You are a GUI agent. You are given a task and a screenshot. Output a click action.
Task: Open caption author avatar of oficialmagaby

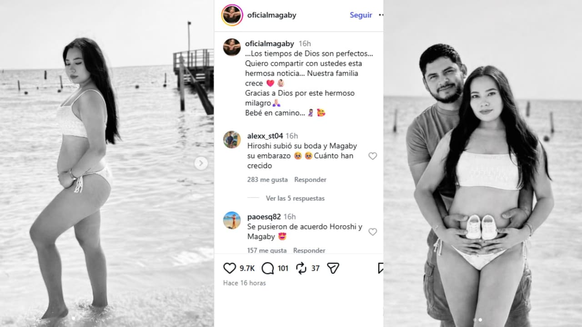point(232,47)
